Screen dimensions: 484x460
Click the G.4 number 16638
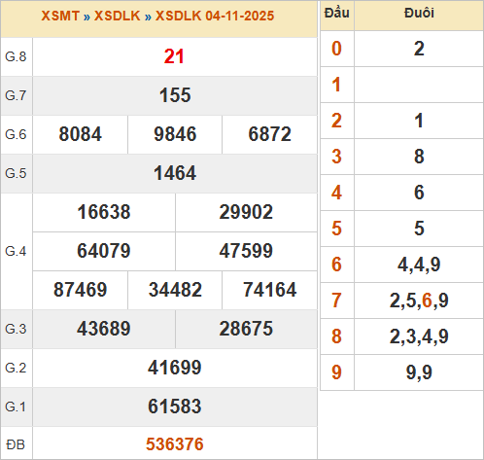(x=104, y=212)
